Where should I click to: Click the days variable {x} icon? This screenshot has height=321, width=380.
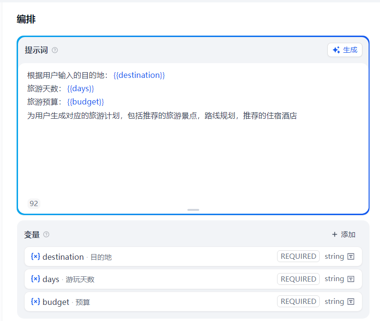(x=35, y=279)
